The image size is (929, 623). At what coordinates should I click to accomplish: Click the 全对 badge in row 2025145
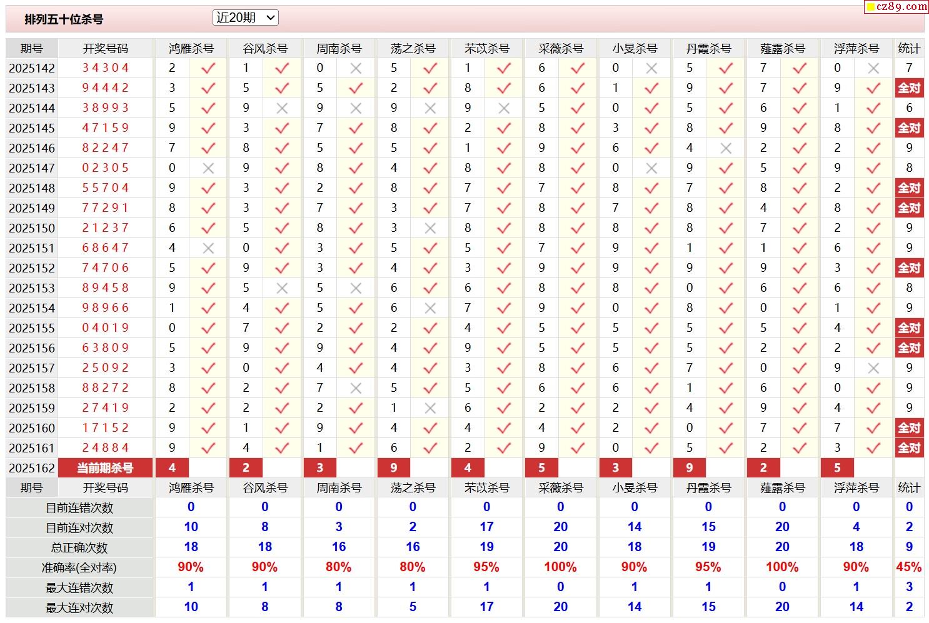(x=909, y=128)
